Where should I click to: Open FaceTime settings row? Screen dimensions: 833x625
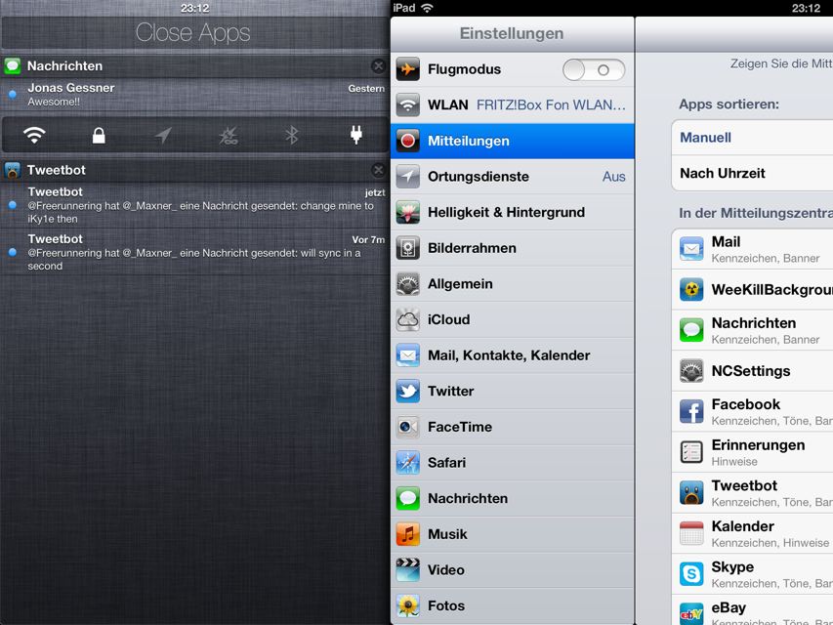[512, 427]
